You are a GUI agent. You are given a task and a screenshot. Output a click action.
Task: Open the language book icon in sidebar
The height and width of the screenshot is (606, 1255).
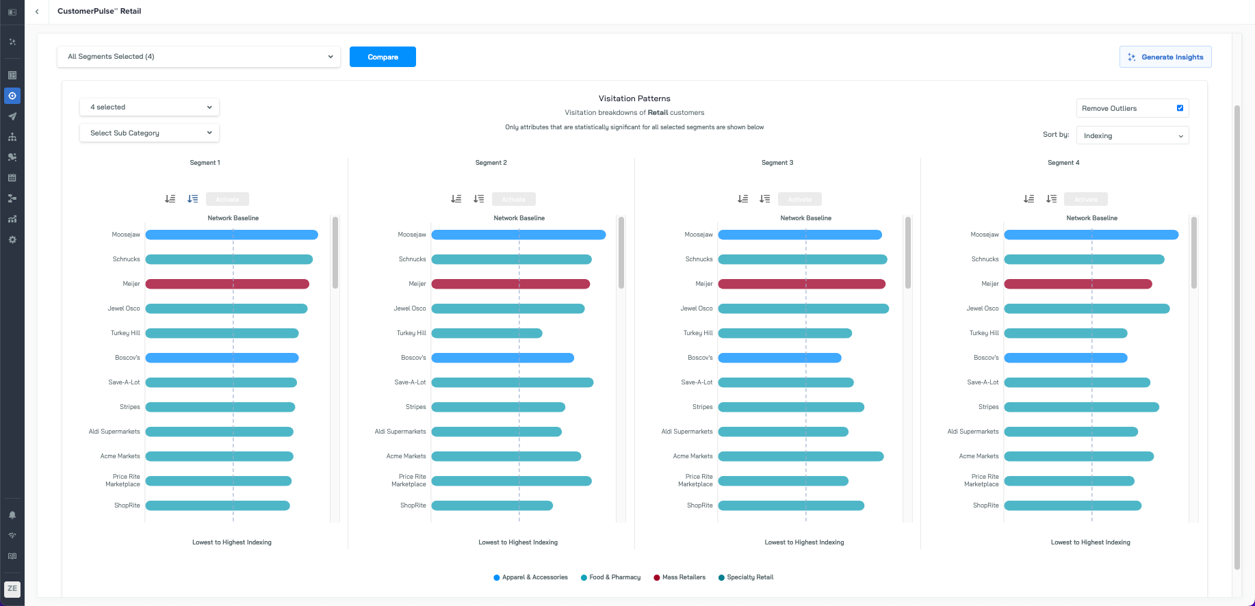click(12, 556)
